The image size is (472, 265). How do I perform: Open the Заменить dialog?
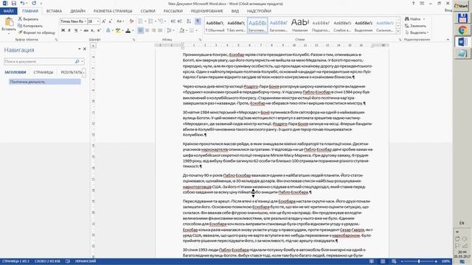click(415, 26)
